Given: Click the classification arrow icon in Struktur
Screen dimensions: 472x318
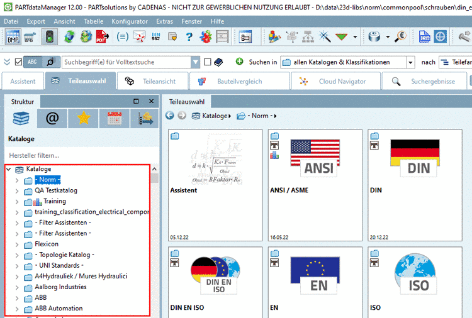Looking at the screenshot, I should pos(145,118).
